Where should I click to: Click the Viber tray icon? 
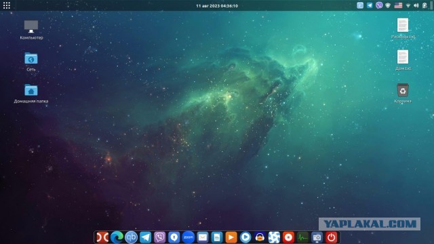pyautogui.click(x=379, y=5)
